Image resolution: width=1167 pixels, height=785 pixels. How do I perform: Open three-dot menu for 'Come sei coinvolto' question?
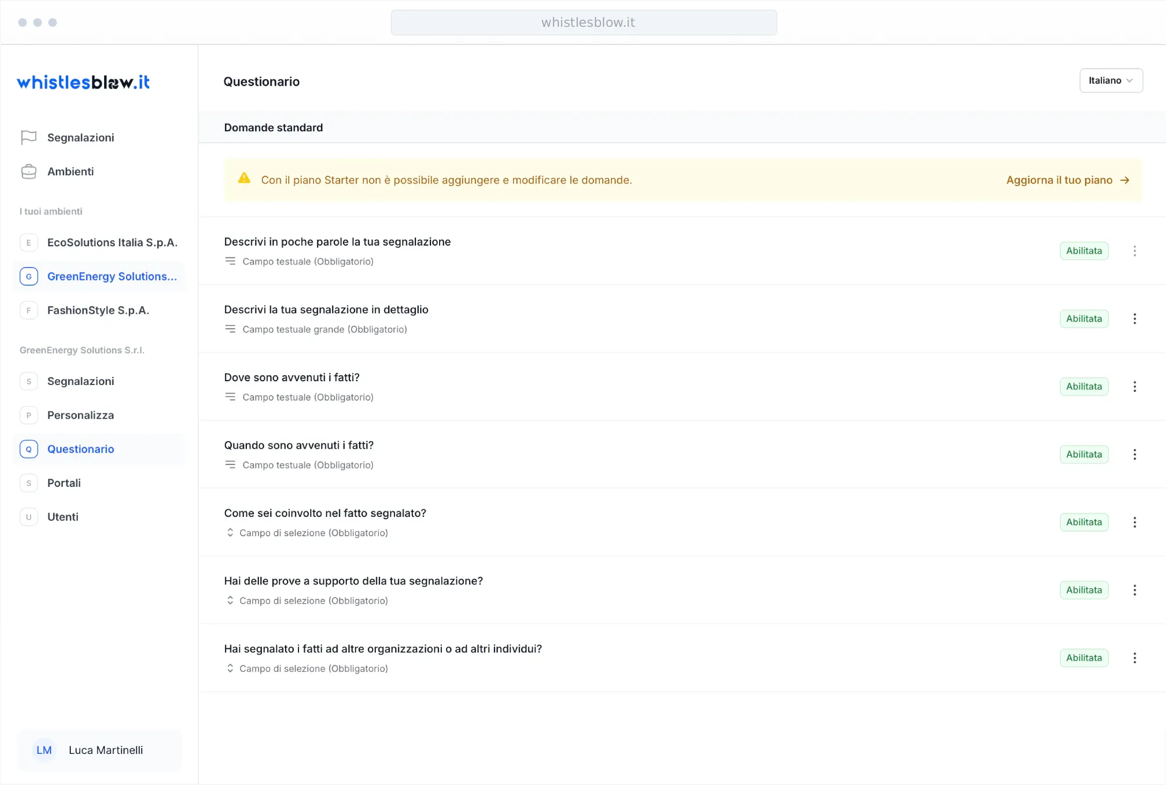point(1134,522)
